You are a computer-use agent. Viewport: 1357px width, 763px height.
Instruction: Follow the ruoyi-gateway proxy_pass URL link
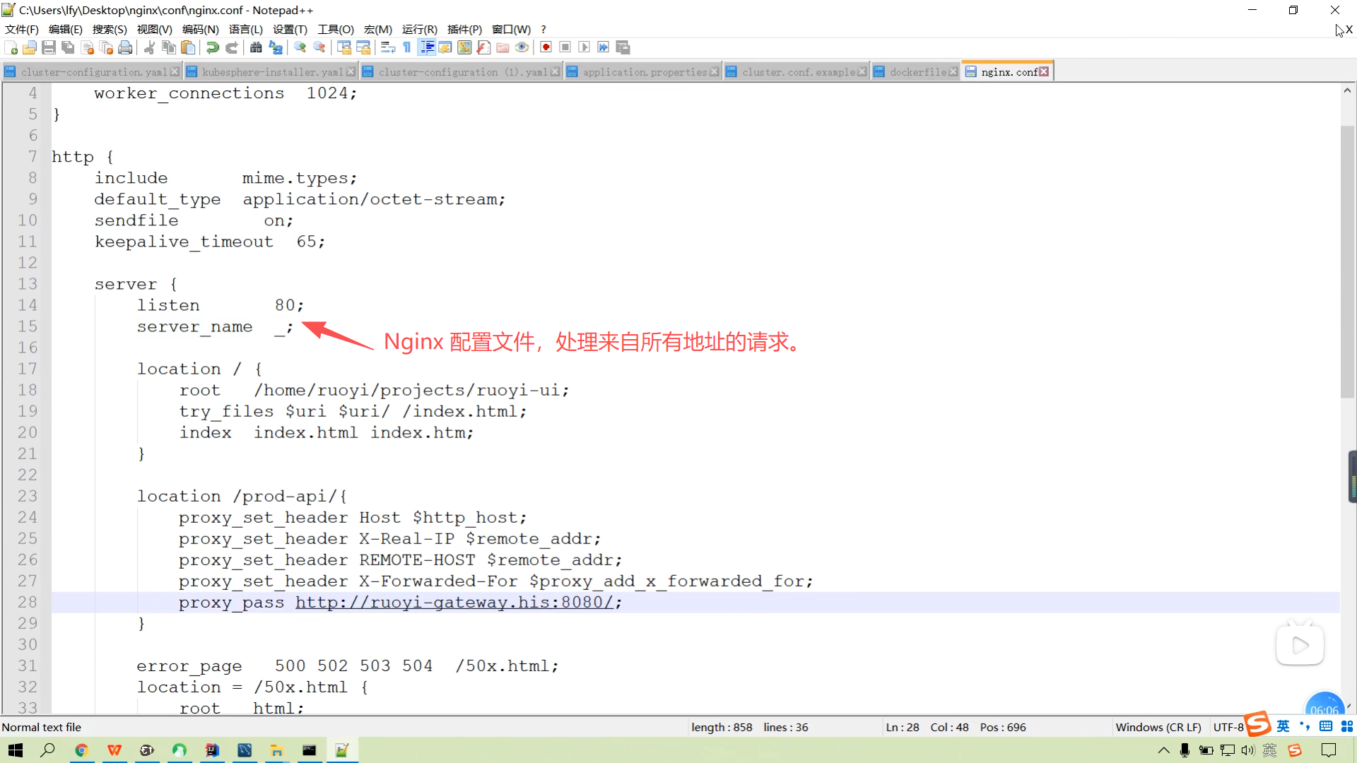click(x=454, y=603)
